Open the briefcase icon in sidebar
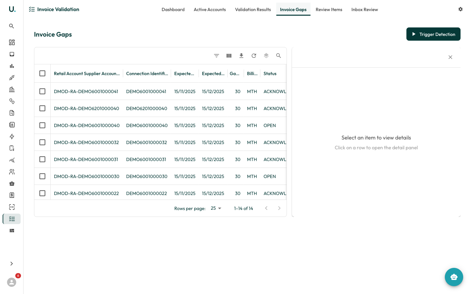The height and width of the screenshot is (294, 471). point(12,184)
